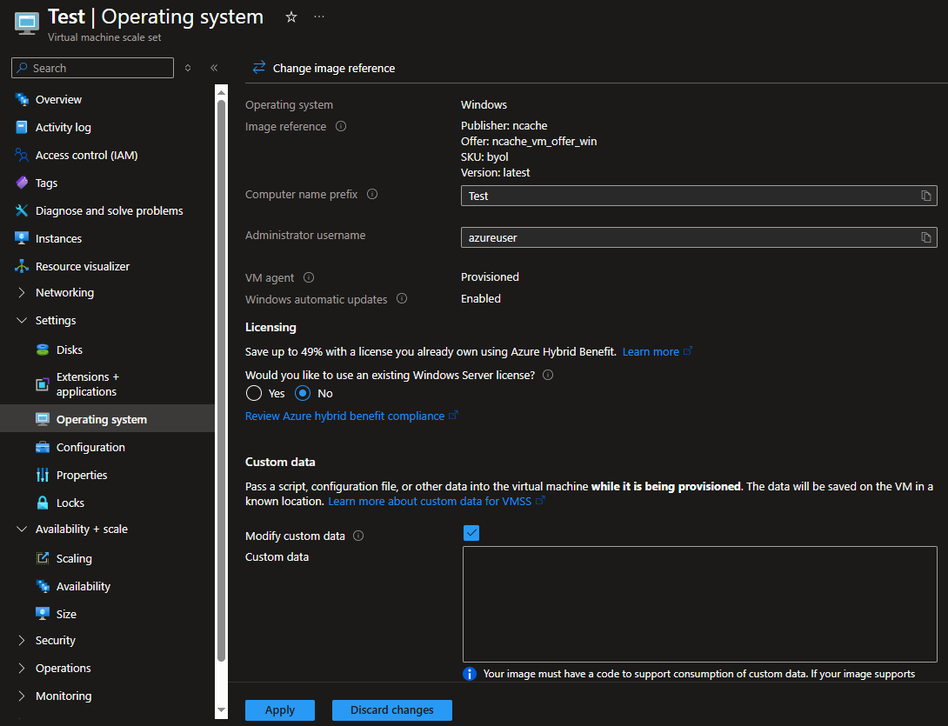
Task: Click the Change image reference swap icon
Action: pos(259,67)
